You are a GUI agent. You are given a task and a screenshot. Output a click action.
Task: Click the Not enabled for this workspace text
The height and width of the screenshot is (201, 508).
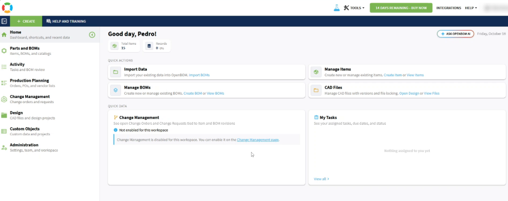[x=144, y=130]
